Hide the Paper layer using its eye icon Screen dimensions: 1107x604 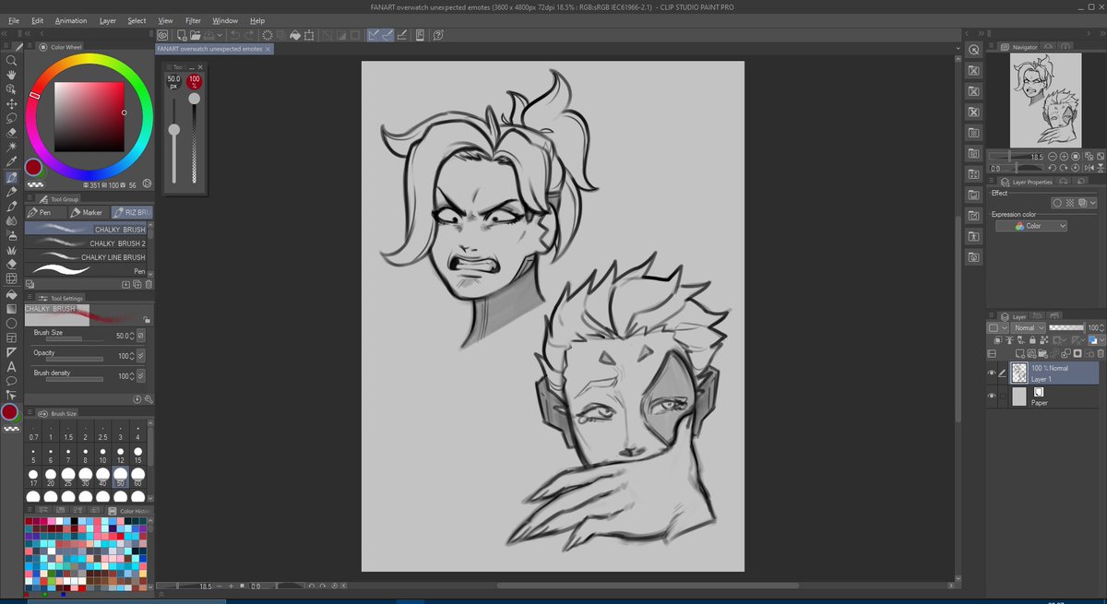point(992,397)
